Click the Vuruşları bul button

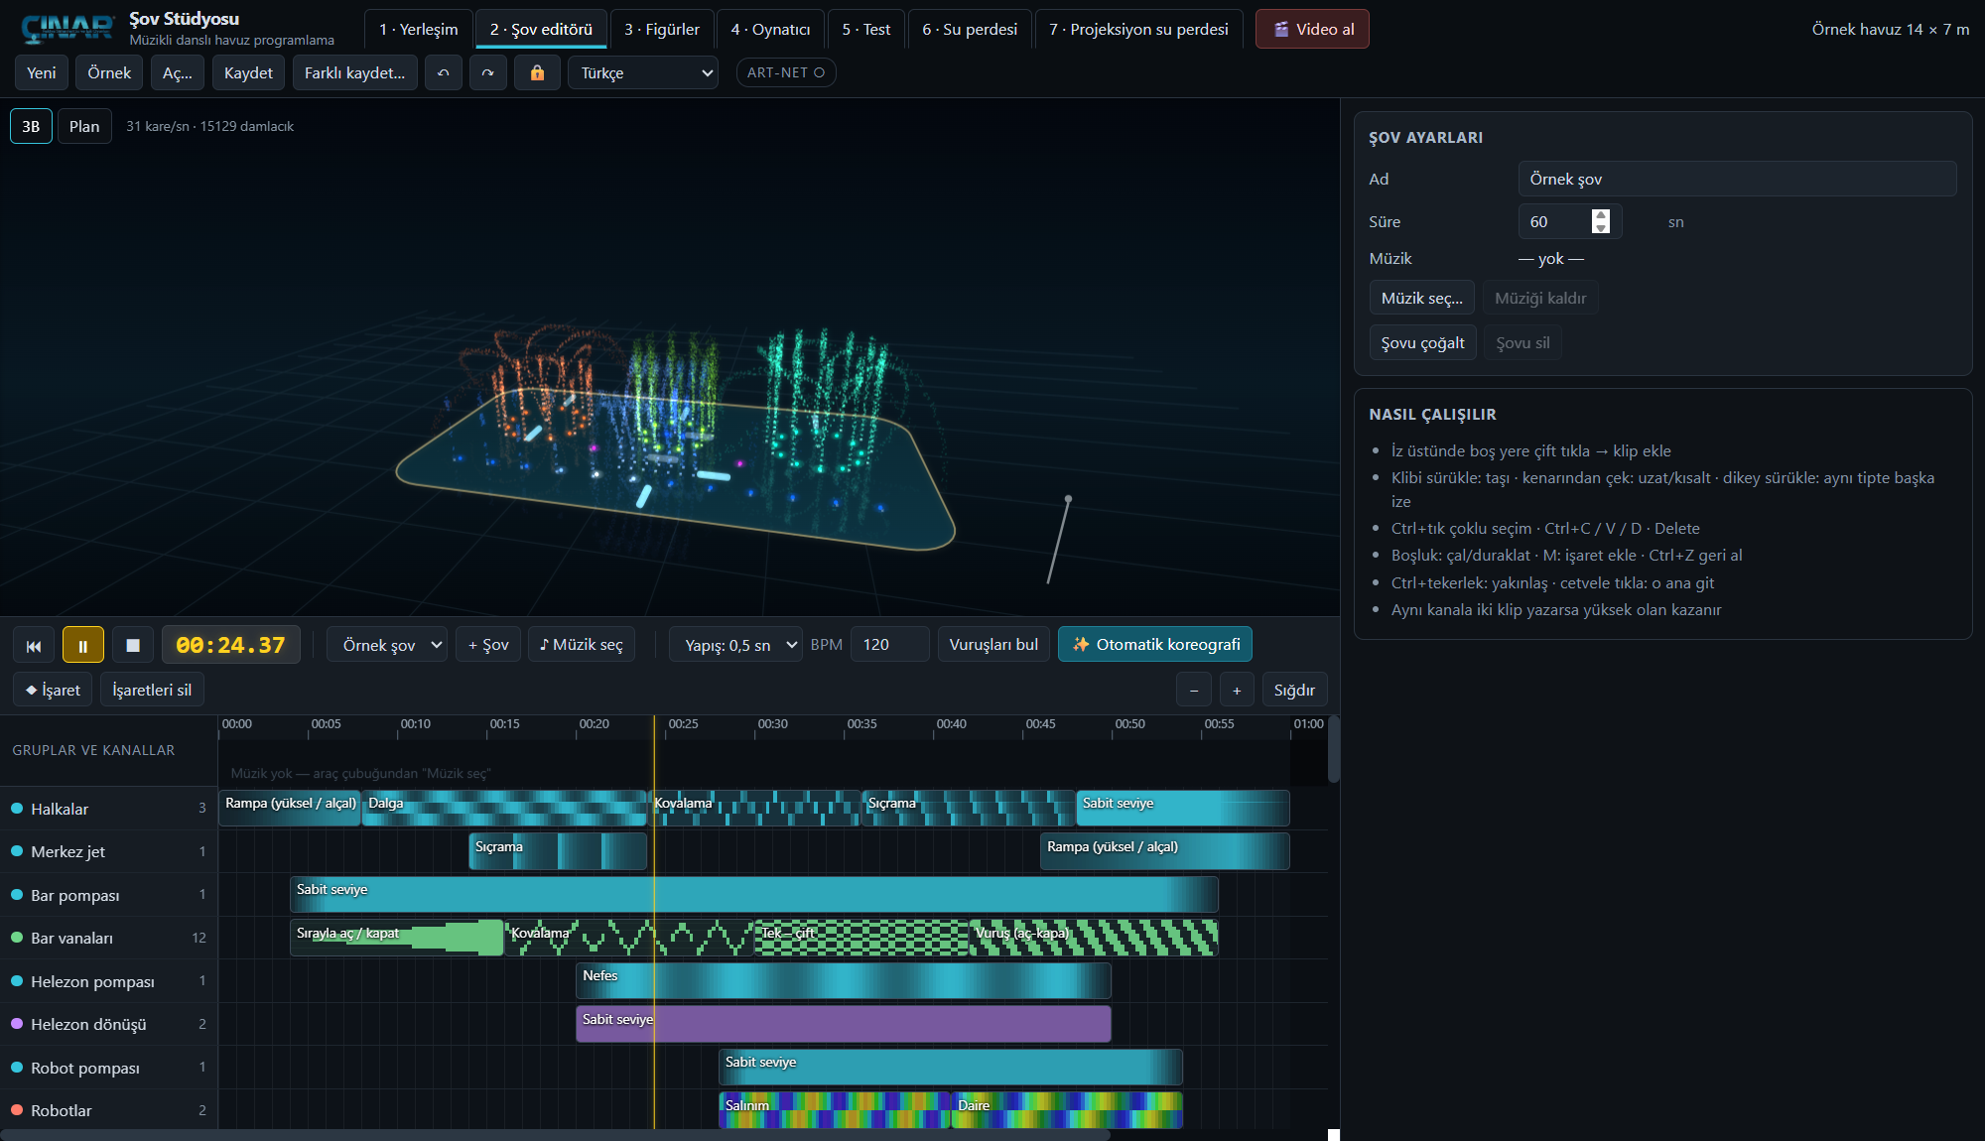[993, 644]
